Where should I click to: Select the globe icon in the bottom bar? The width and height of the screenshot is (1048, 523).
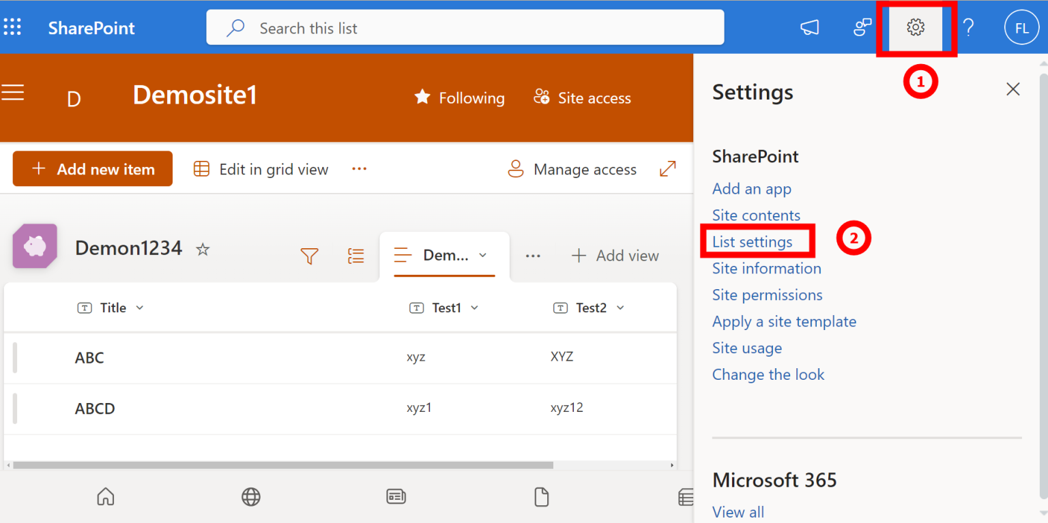(250, 497)
